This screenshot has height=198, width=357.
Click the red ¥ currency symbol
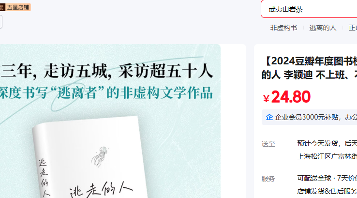click(266, 98)
